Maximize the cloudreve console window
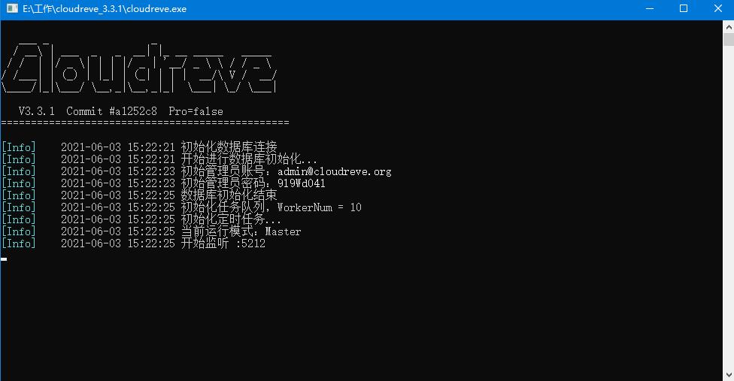The width and height of the screenshot is (734, 381). 684,9
